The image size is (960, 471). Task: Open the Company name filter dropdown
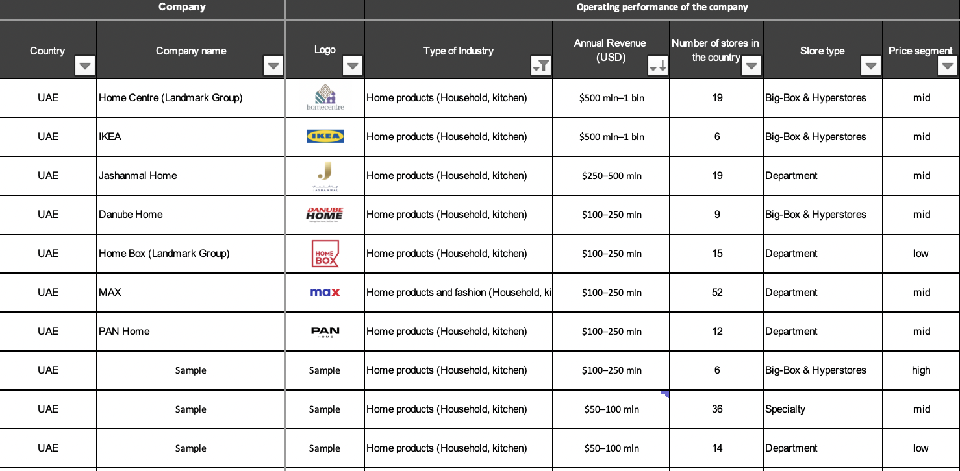pos(273,66)
